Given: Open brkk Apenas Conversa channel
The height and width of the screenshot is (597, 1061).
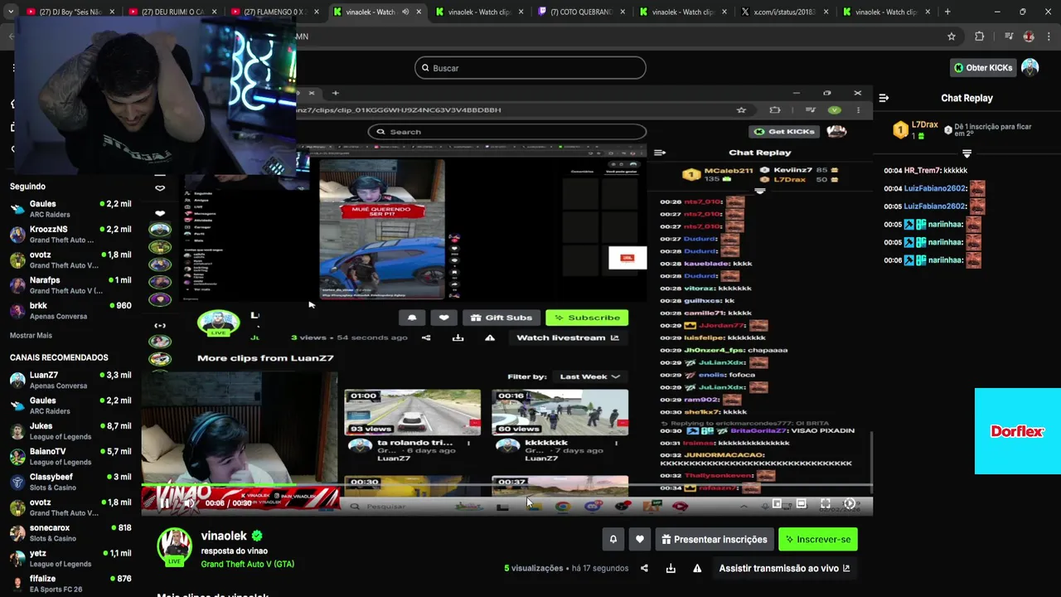Looking at the screenshot, I should 70,311.
